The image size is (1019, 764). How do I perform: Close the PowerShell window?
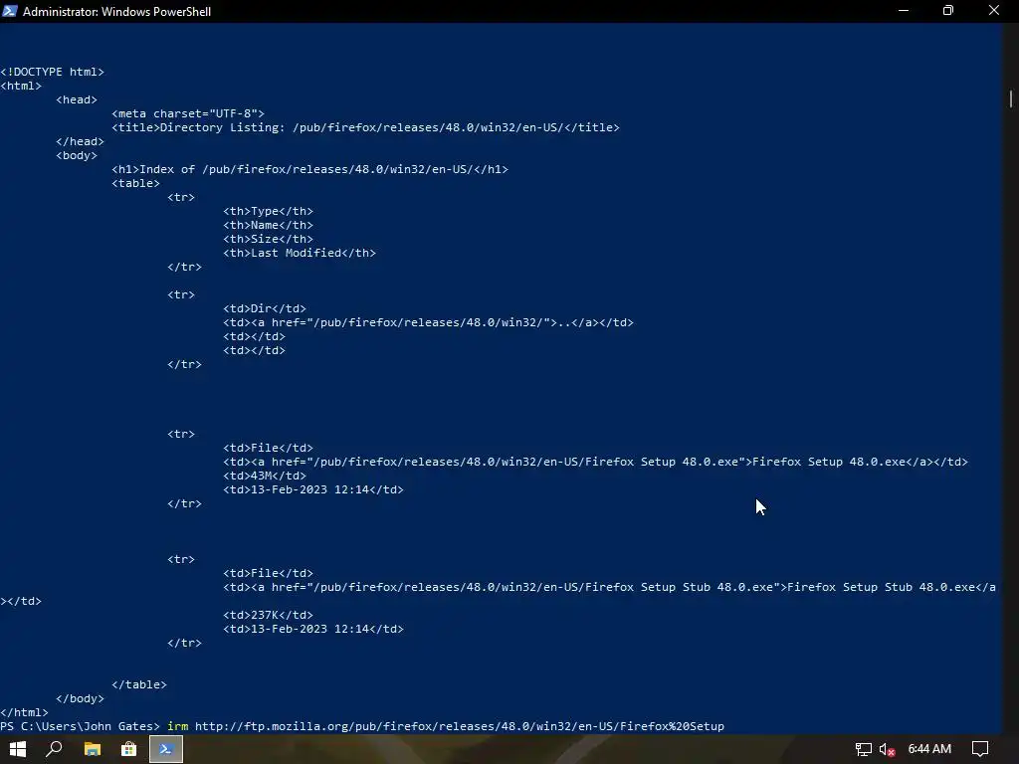(x=994, y=11)
